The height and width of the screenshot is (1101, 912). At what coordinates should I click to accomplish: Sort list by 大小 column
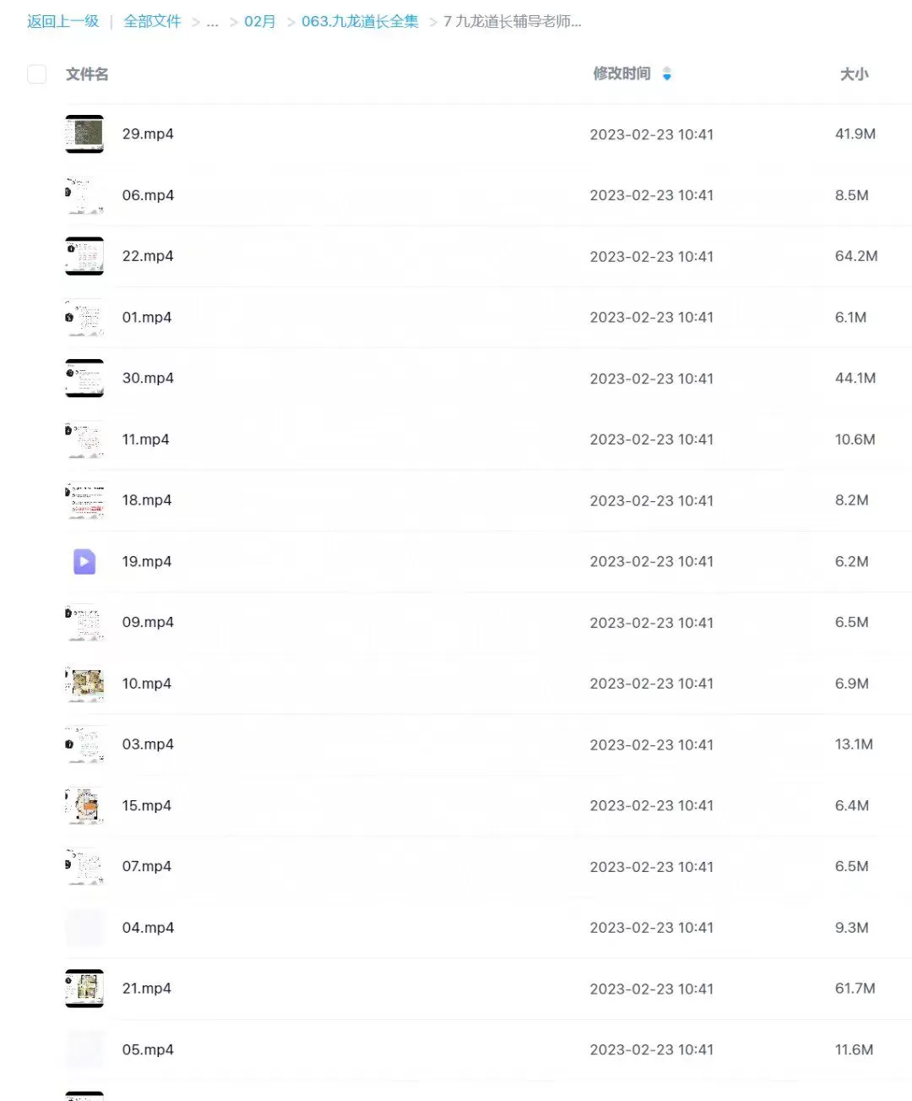(854, 74)
